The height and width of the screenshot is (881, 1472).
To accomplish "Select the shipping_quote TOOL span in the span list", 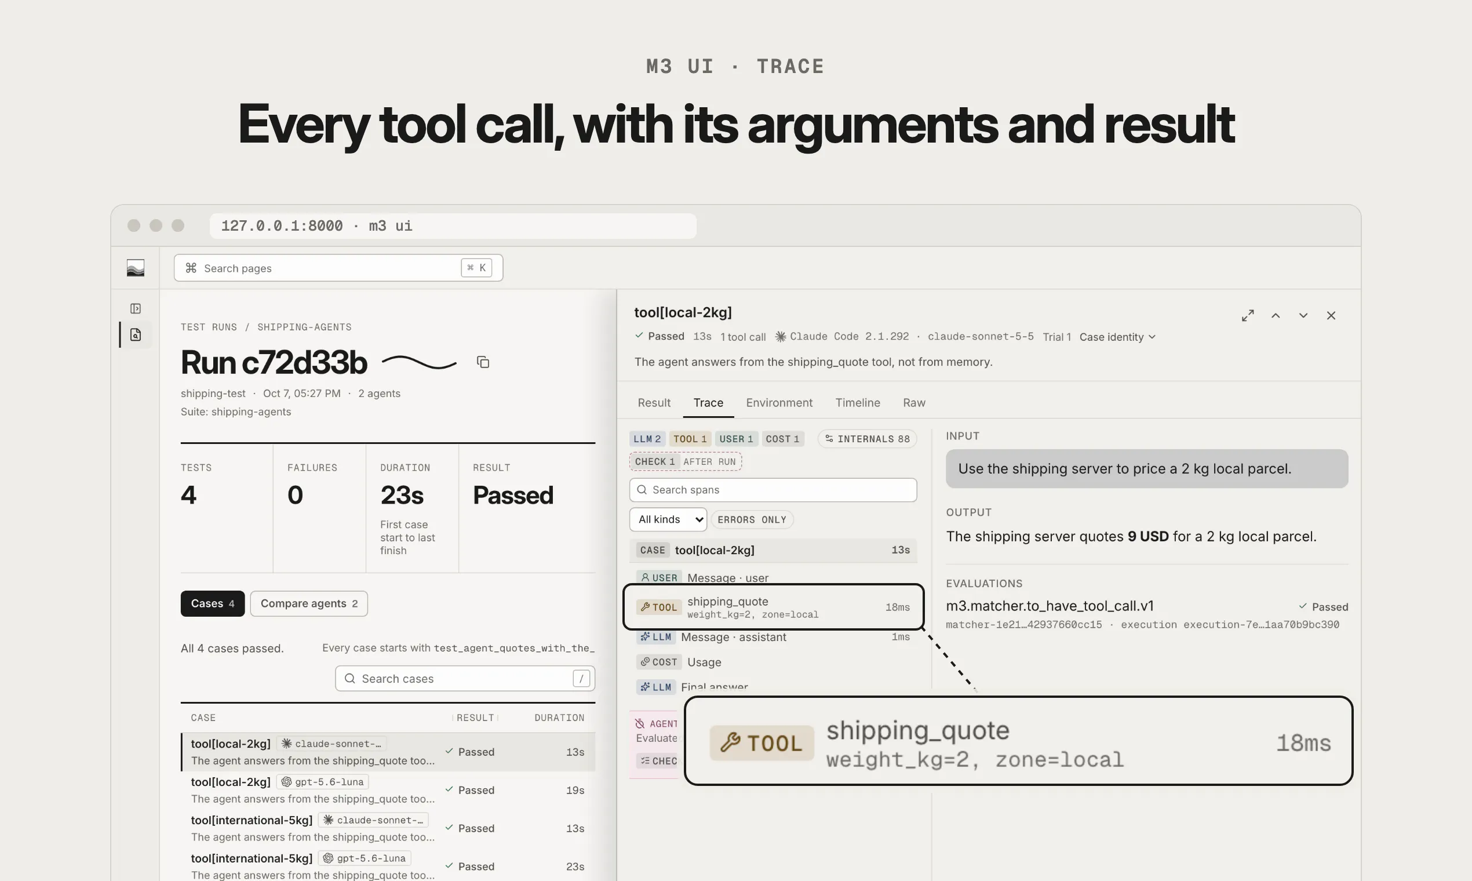I will (773, 607).
